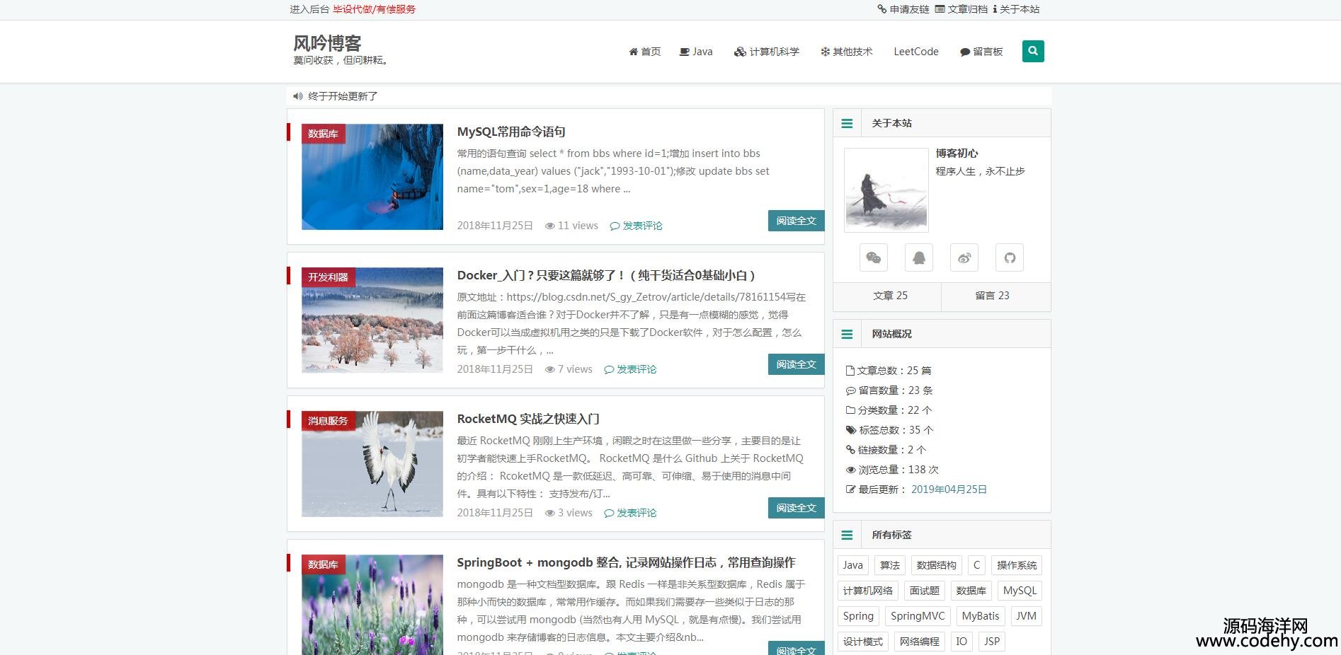Click the 2019年04月25日 last update link
This screenshot has height=655, width=1341.
949,489
